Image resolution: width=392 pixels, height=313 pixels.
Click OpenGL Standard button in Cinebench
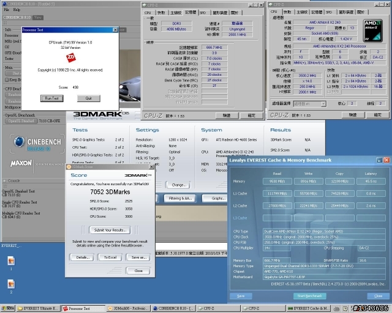[21, 121]
